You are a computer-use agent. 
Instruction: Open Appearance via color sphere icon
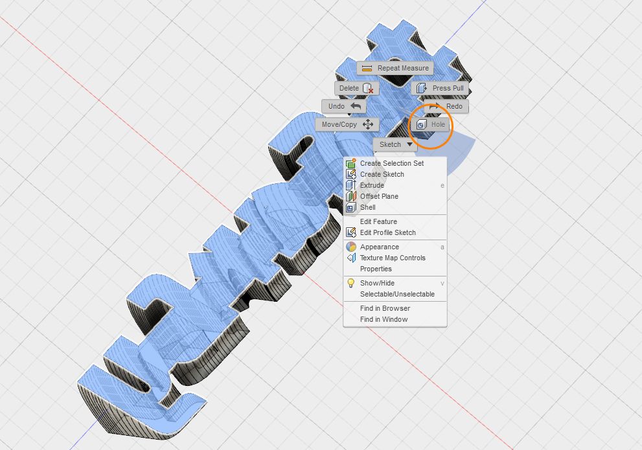point(351,247)
